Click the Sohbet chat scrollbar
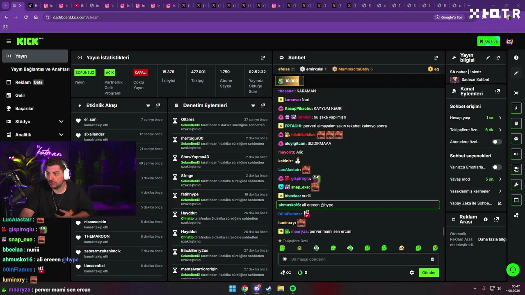The height and width of the screenshot is (295, 525). 443,231
